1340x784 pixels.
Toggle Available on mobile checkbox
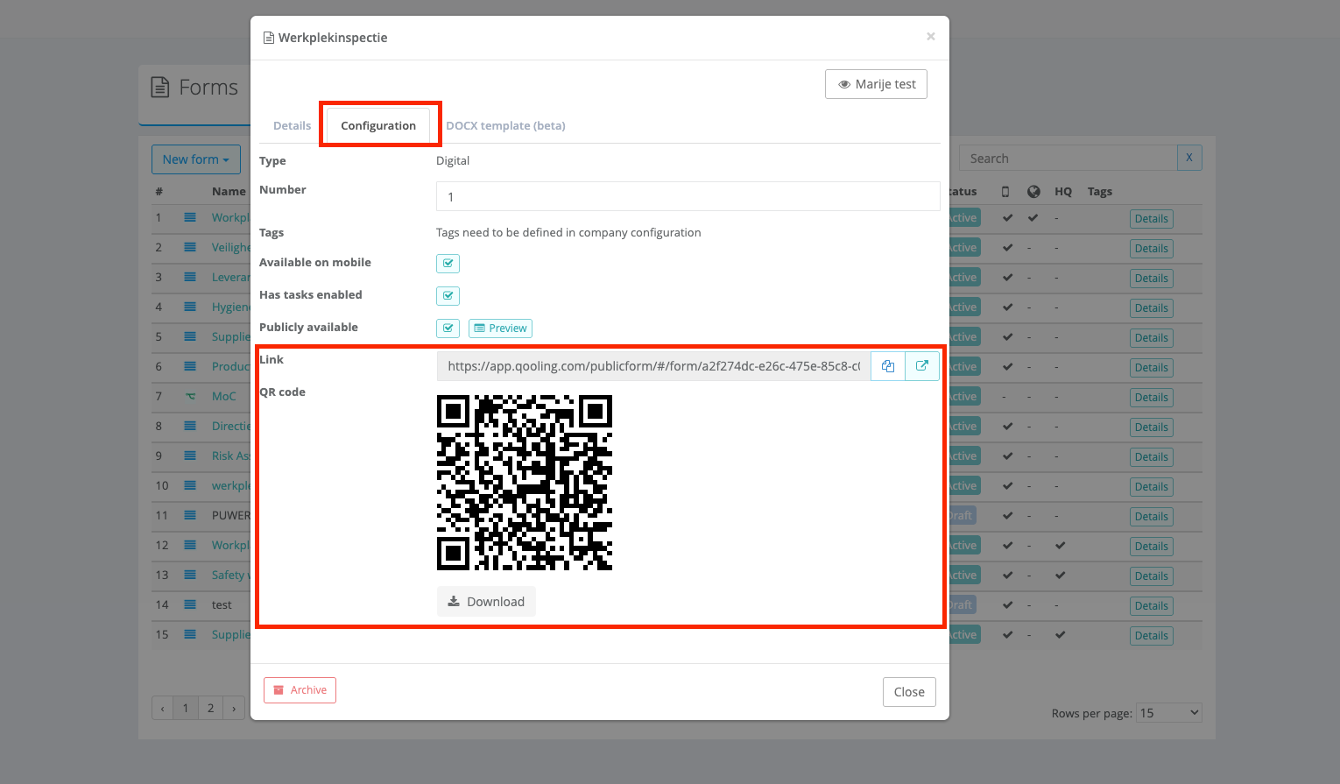point(448,263)
